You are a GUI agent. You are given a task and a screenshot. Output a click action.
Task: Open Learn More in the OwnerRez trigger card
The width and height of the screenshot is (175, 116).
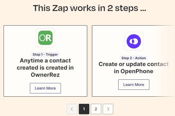point(45,88)
